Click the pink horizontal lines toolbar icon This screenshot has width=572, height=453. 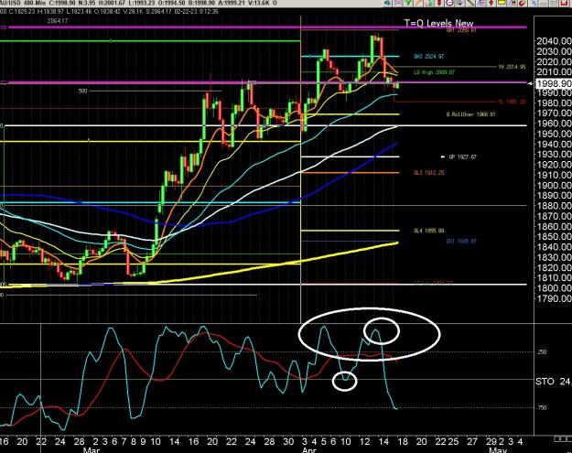(x=397, y=3)
